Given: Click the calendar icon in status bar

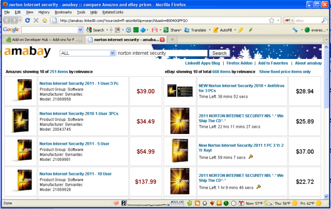Looking at the screenshot, I should coord(241,203).
